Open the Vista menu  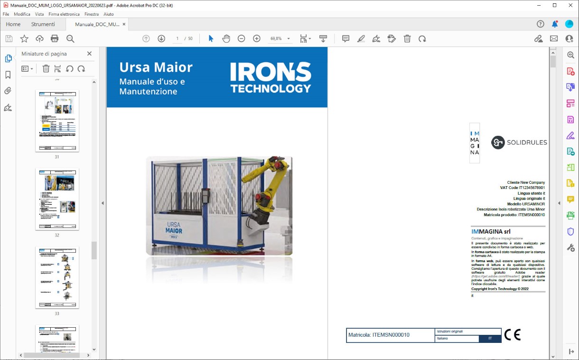pos(40,14)
